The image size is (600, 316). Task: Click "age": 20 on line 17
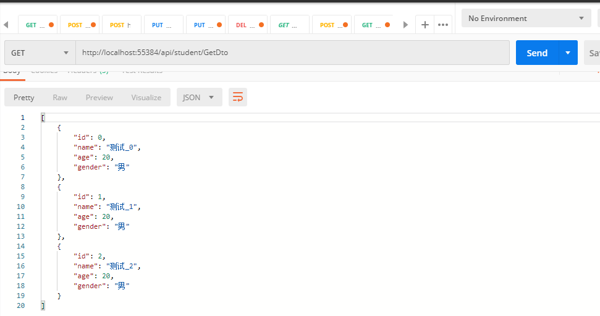[93, 276]
